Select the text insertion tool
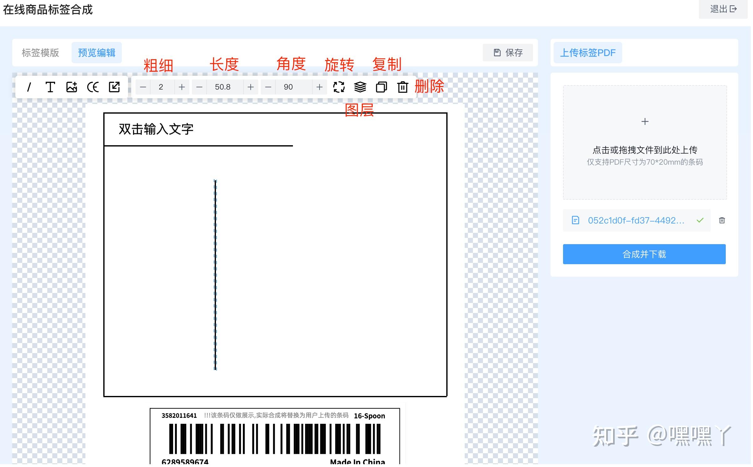 pos(51,87)
